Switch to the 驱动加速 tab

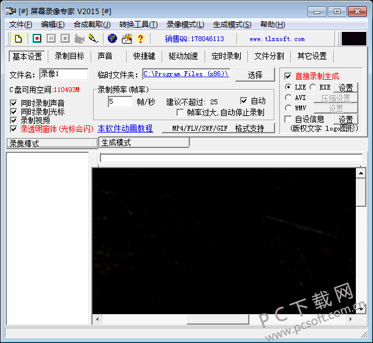183,56
